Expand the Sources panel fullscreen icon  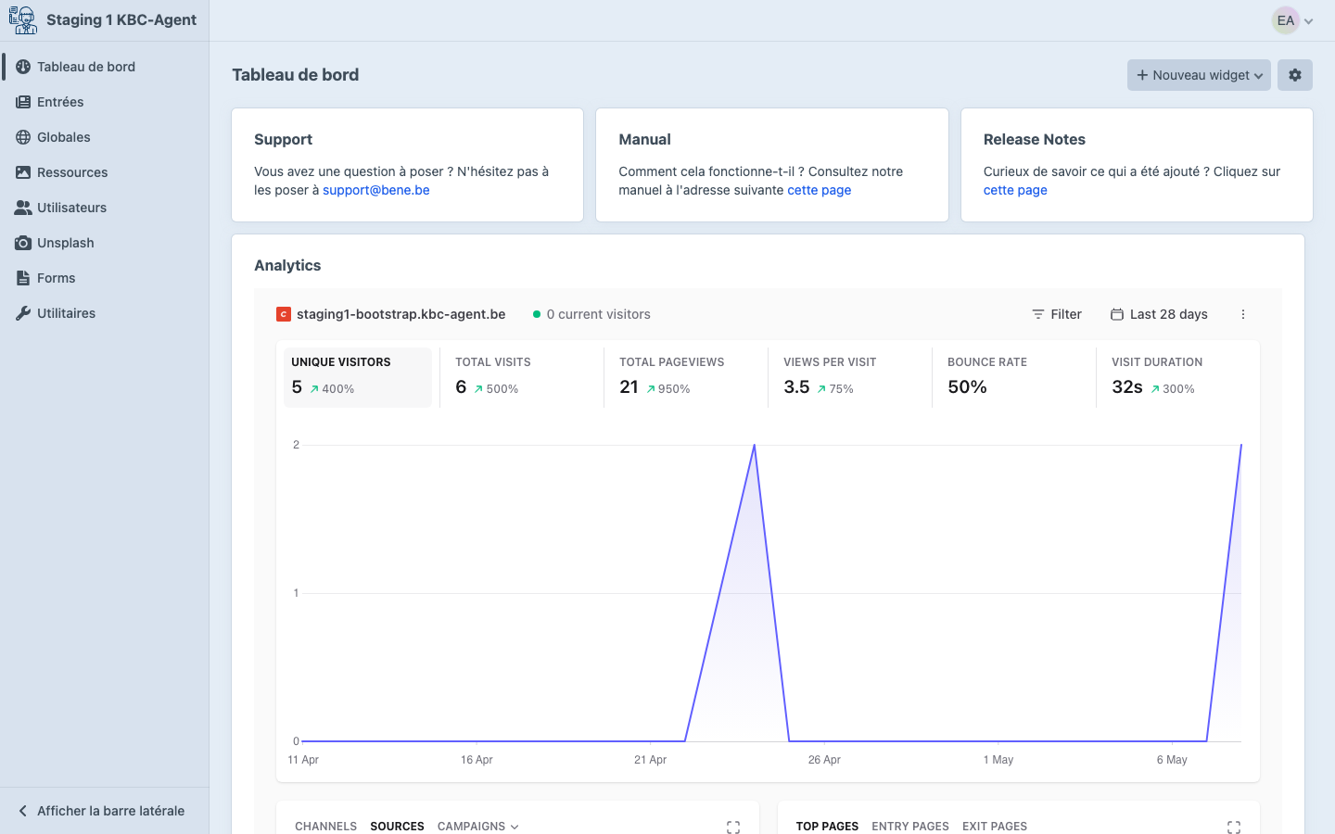(x=733, y=827)
